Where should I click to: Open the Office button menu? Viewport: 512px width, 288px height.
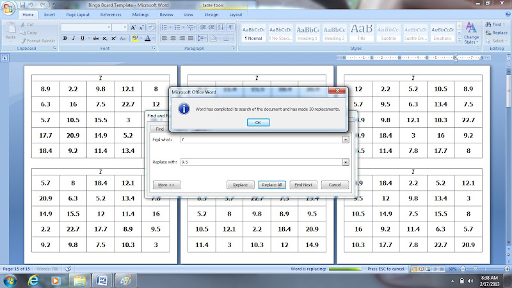point(8,8)
